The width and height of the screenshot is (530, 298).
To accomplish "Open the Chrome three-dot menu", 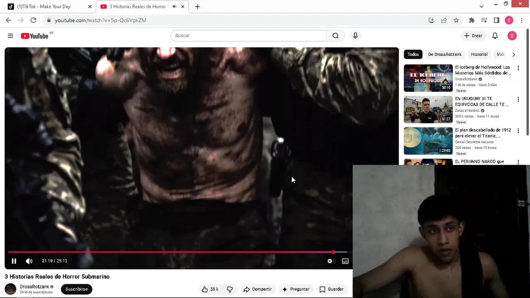I will point(522,20).
